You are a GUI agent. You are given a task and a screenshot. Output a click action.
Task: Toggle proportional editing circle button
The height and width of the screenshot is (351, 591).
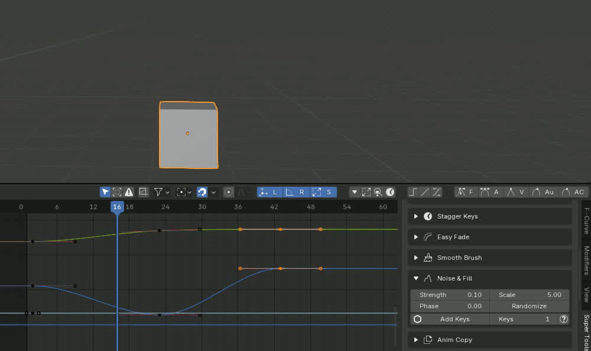coord(228,192)
